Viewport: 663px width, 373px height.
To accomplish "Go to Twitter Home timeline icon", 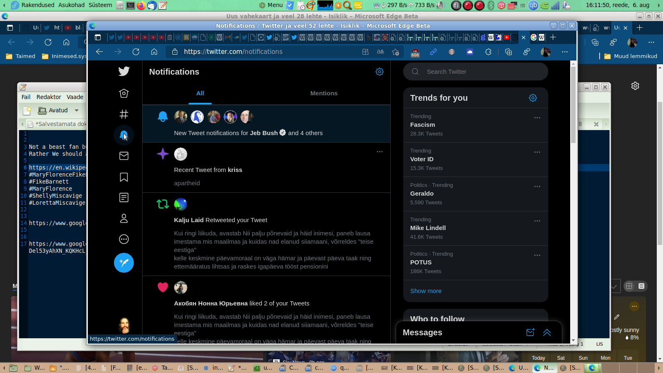I will click(x=124, y=93).
